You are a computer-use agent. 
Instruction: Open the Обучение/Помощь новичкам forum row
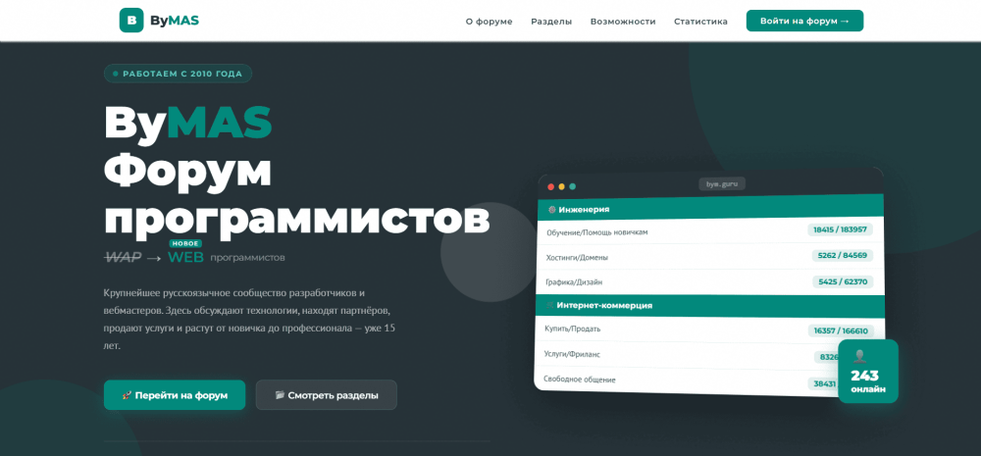coord(597,232)
